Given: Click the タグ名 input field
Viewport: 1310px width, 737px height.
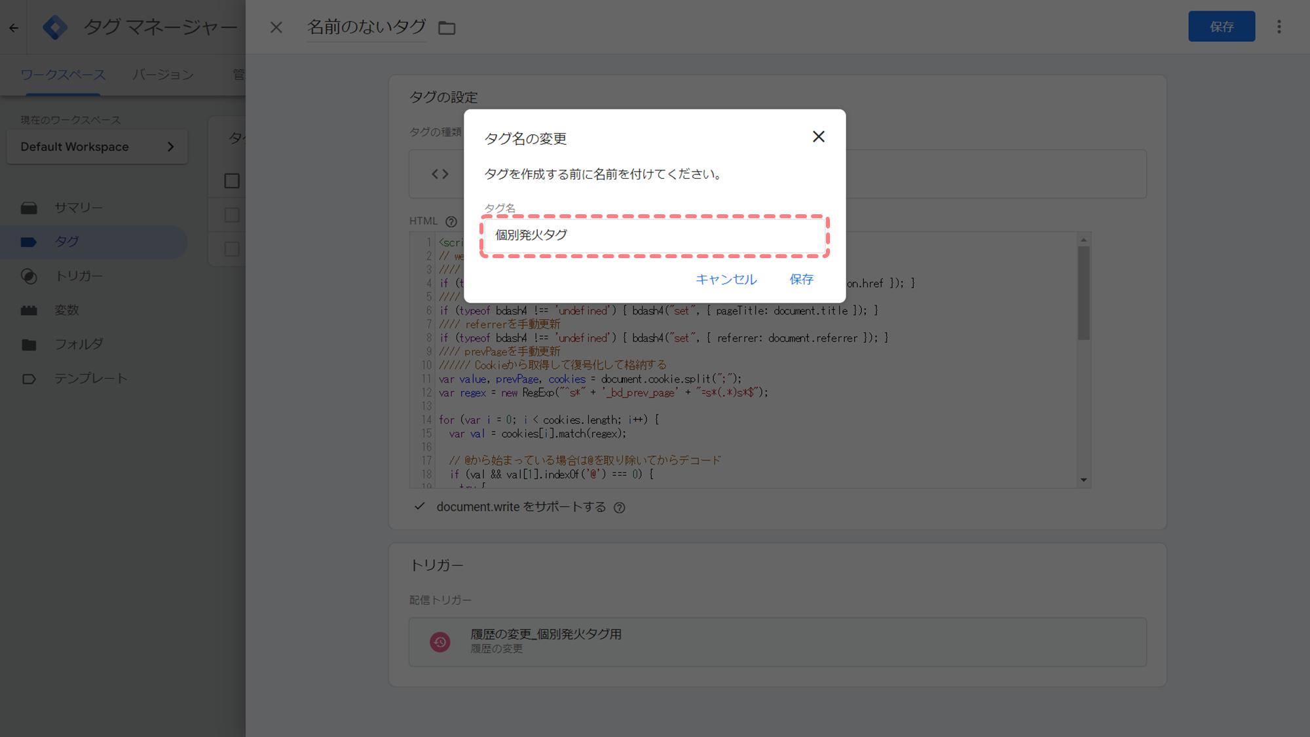Looking at the screenshot, I should 654,235.
